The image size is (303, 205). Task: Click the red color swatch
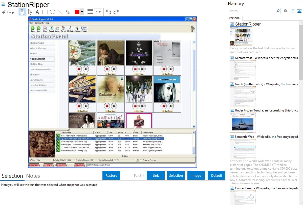[77, 12]
